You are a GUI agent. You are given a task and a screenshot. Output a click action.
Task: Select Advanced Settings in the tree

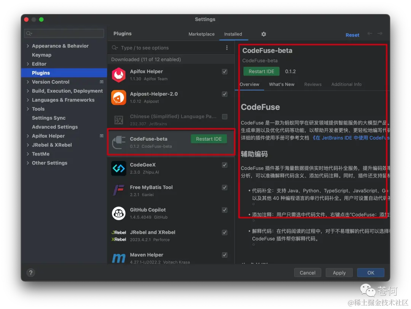click(55, 127)
